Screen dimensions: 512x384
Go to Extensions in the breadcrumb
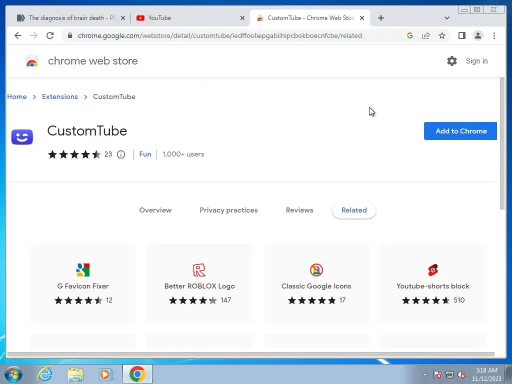click(x=60, y=96)
